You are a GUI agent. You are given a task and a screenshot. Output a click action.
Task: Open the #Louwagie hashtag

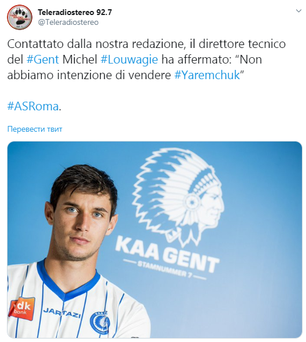pyautogui.click(x=129, y=60)
